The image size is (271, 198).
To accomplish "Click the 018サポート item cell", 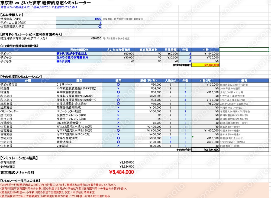I will [x=79, y=85].
